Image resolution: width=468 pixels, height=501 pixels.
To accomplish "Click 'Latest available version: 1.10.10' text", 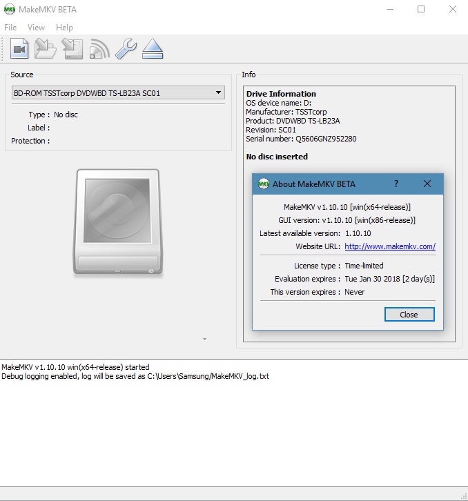I will (315, 233).
